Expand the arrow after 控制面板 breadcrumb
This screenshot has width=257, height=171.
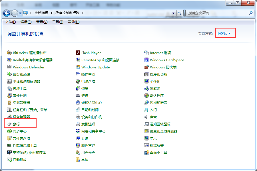[52, 13]
